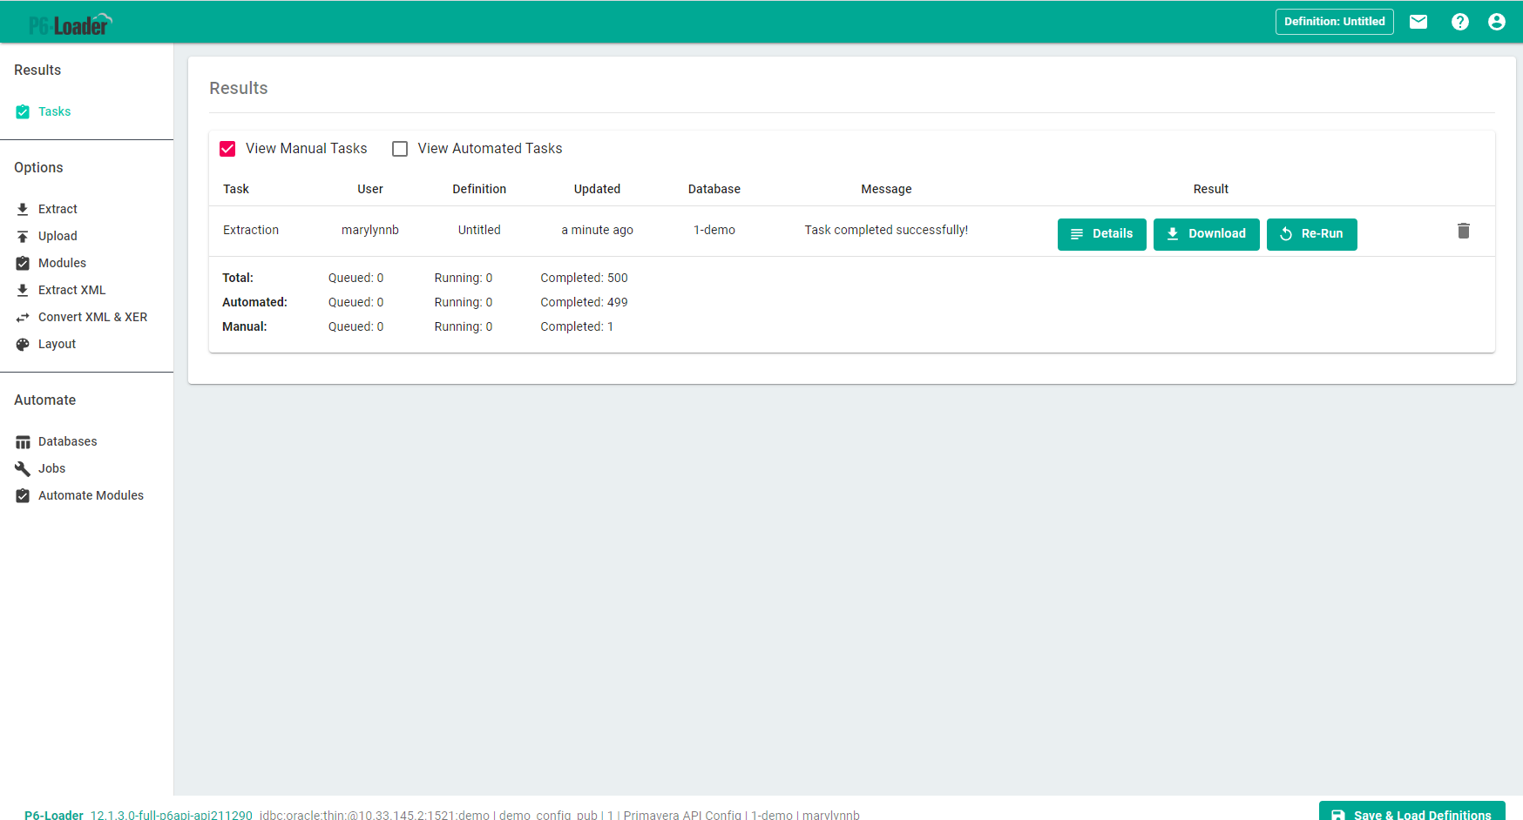Click the Extract download icon in sidebar
1523x820 pixels.
23,209
